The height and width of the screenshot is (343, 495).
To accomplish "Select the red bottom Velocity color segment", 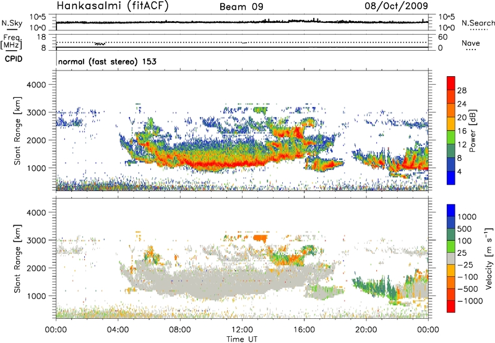I will (451, 306).
